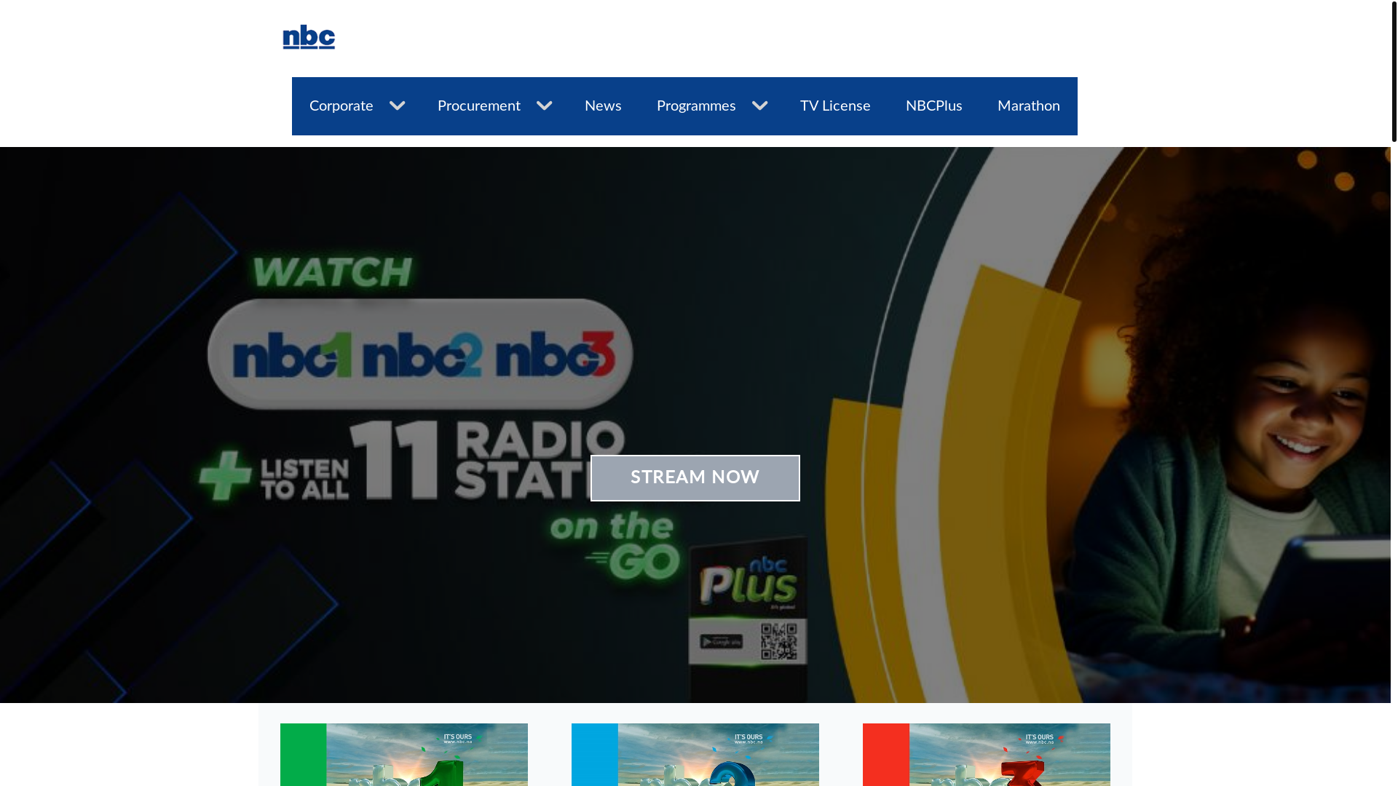Image resolution: width=1398 pixels, height=786 pixels.
Task: Open the Programmes menu item
Action: [x=696, y=106]
